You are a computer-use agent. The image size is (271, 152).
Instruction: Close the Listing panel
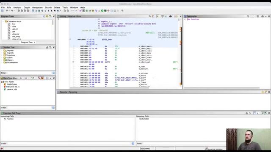[181, 16]
